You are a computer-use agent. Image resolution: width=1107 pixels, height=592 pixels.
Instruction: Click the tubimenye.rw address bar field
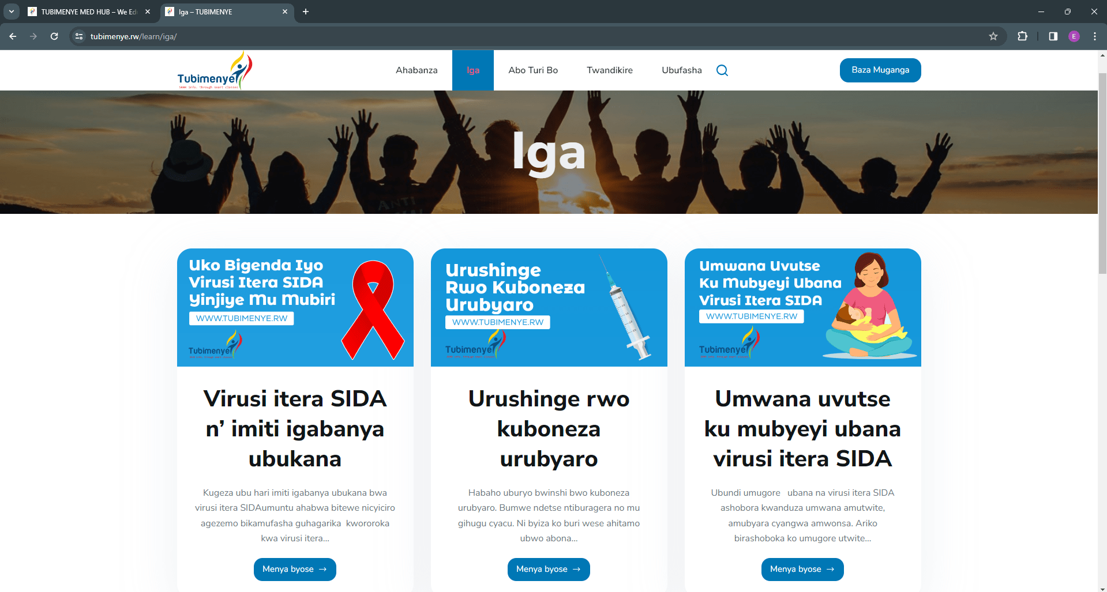[531, 36]
